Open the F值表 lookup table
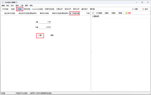 [113, 13]
